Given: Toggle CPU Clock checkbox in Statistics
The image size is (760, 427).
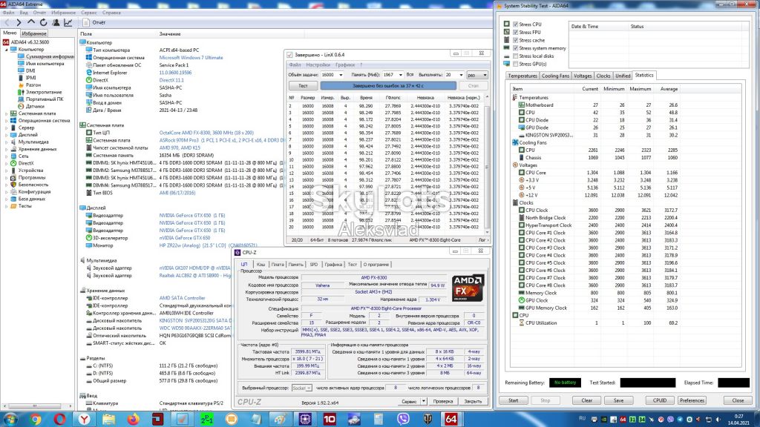Looking at the screenshot, I should pyautogui.click(x=522, y=210).
